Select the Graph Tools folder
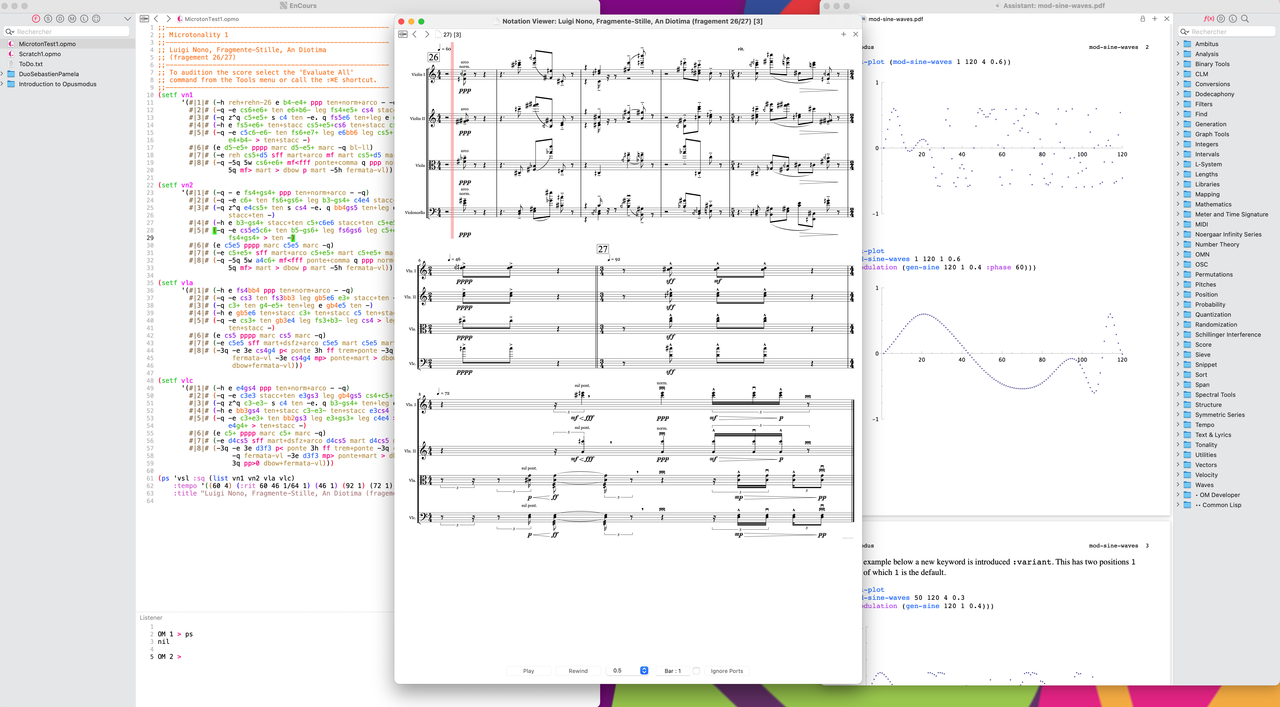 (x=1212, y=134)
